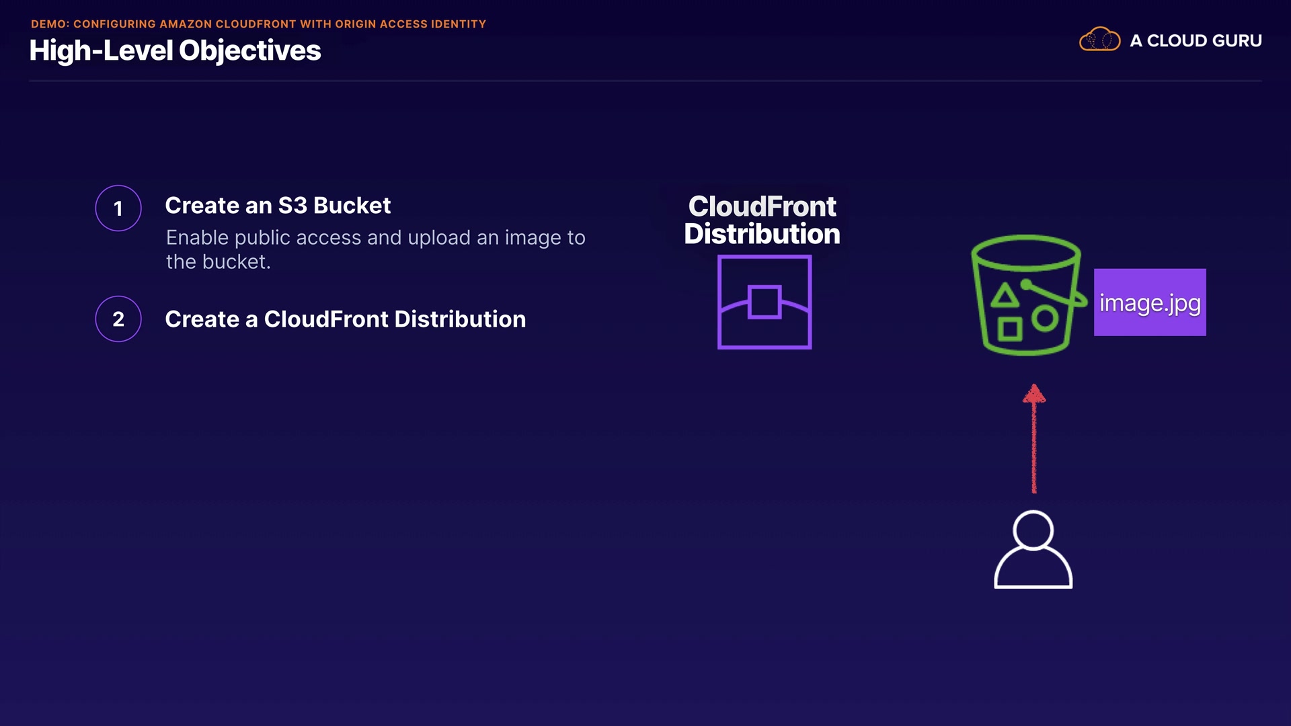
Task: Click the Create an S3 Bucket heading
Action: point(278,205)
